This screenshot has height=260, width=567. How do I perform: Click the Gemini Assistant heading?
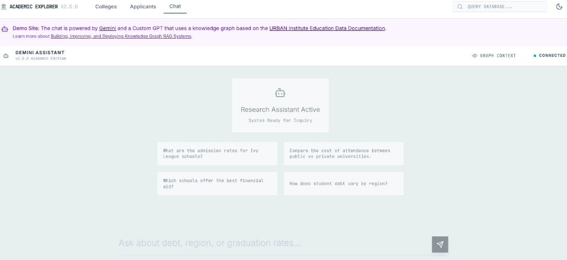(40, 52)
